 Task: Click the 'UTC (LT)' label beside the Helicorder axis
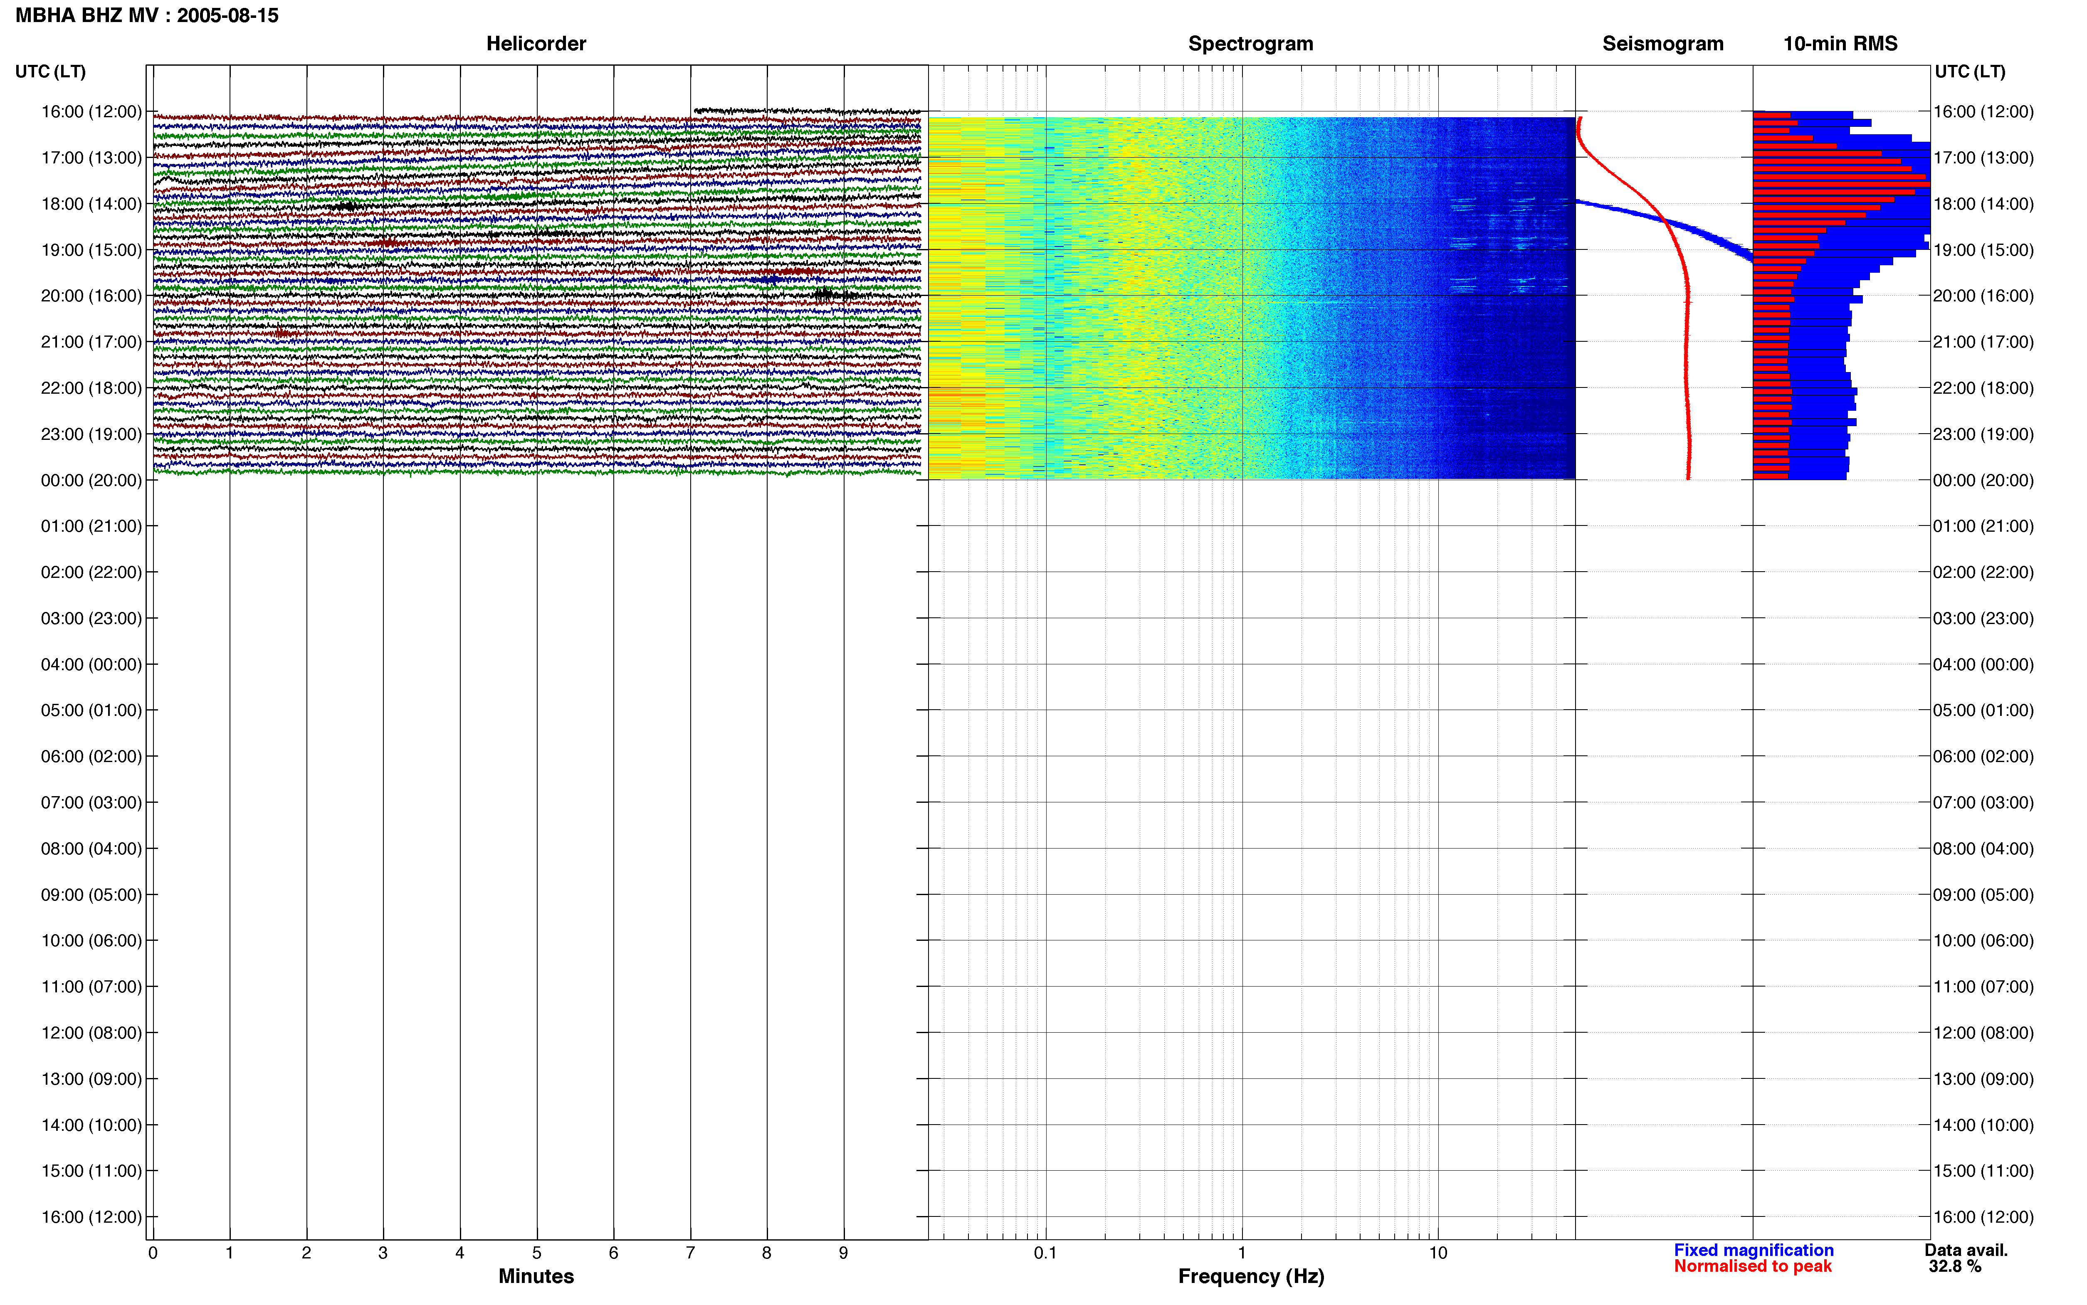(x=51, y=72)
